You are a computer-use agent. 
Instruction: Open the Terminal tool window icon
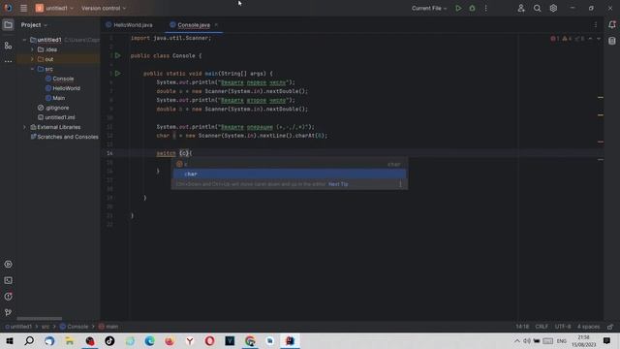coord(8,280)
